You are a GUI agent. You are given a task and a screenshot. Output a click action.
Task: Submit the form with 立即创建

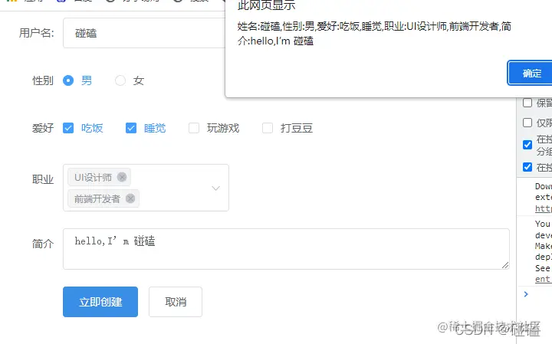[x=100, y=302]
